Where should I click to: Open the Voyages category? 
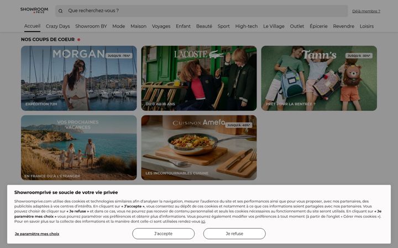click(161, 26)
